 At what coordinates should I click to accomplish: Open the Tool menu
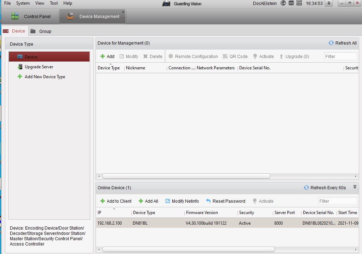[x=54, y=3]
